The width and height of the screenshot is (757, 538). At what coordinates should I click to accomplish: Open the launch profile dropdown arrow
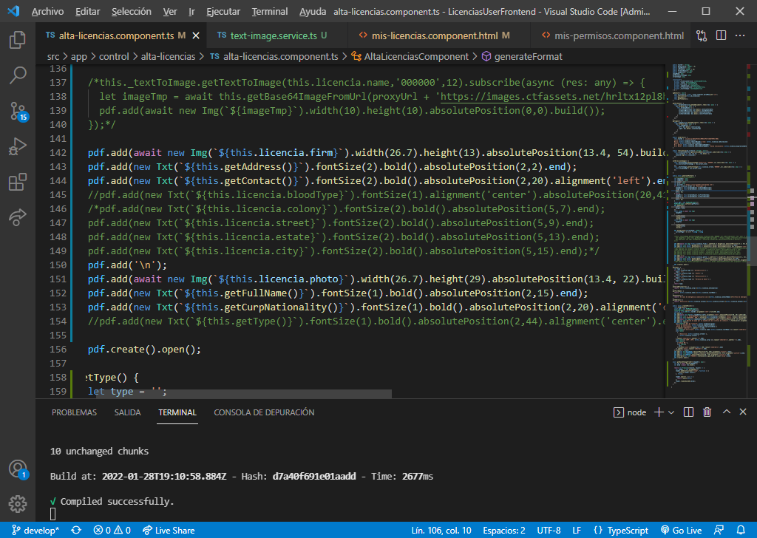(x=671, y=412)
